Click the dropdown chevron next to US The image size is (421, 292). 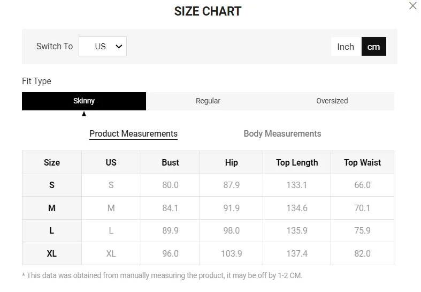point(119,47)
